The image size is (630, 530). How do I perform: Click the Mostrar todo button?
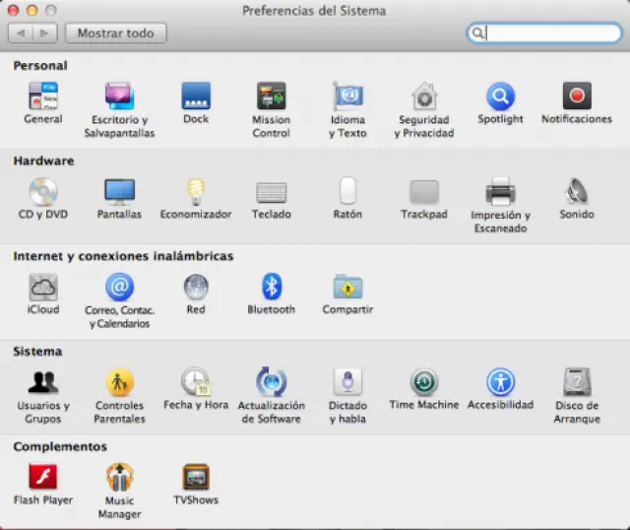116,33
